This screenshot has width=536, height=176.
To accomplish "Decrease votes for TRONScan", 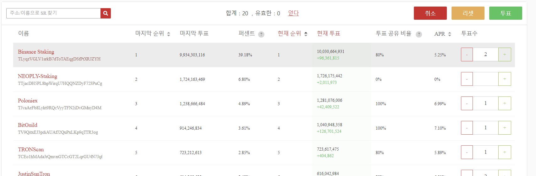I will tap(467, 152).
